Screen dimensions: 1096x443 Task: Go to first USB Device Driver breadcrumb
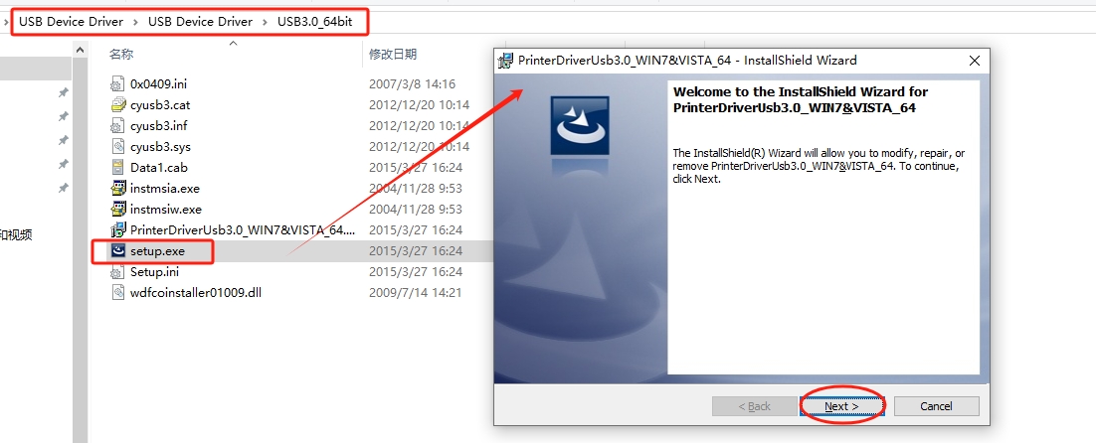(x=71, y=22)
